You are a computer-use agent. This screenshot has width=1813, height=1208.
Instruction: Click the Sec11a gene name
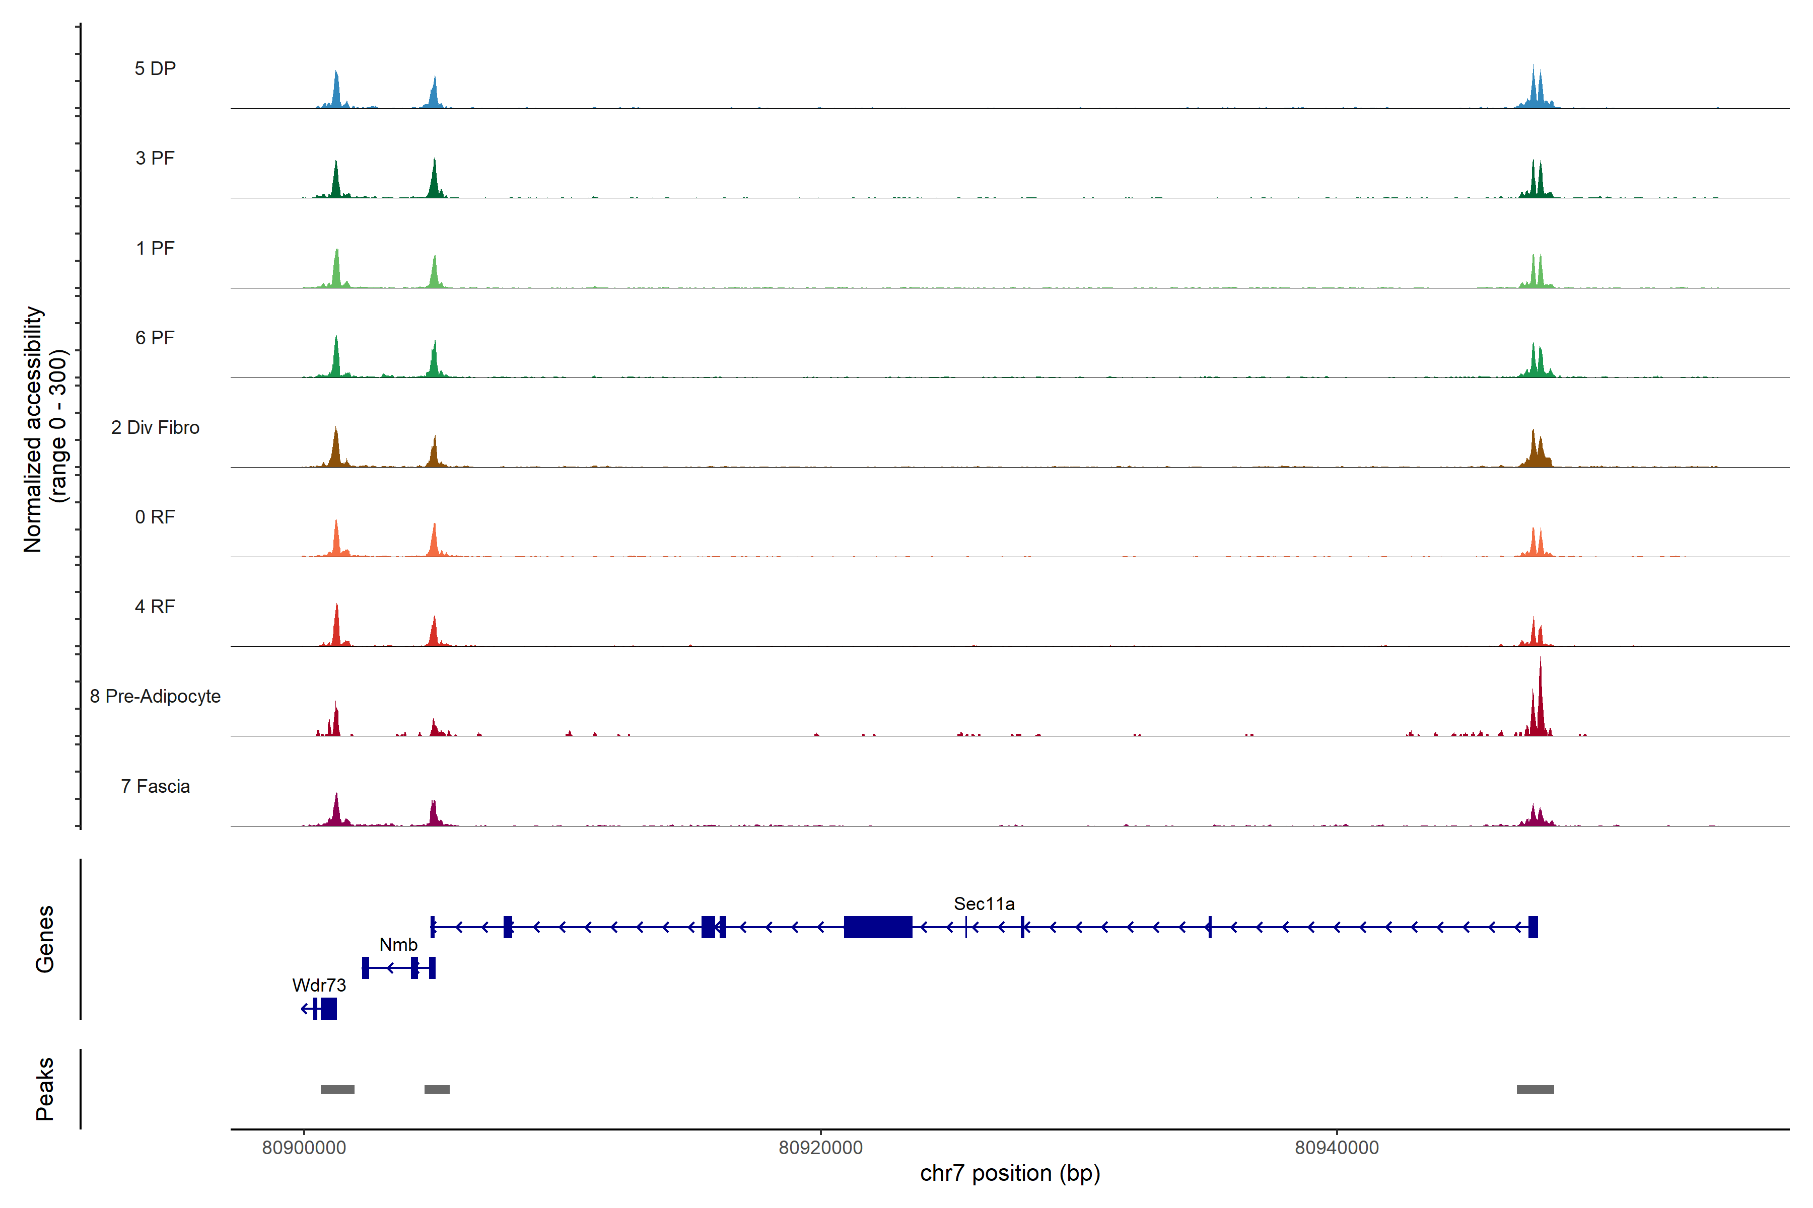[984, 903]
